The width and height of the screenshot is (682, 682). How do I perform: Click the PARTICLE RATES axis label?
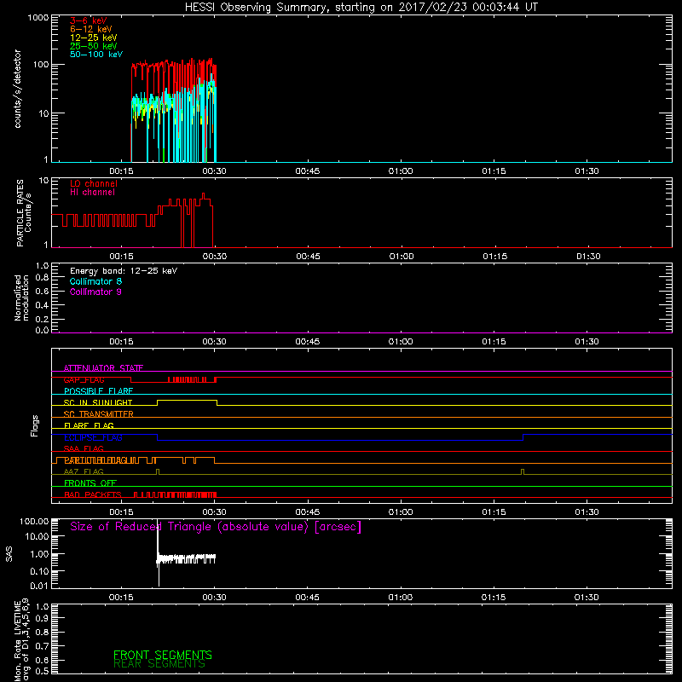24,213
